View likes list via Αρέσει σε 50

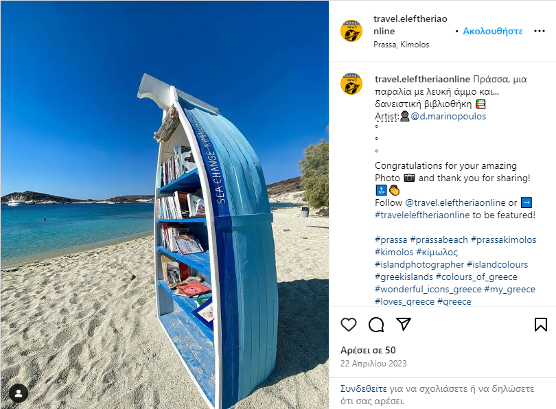tap(368, 350)
